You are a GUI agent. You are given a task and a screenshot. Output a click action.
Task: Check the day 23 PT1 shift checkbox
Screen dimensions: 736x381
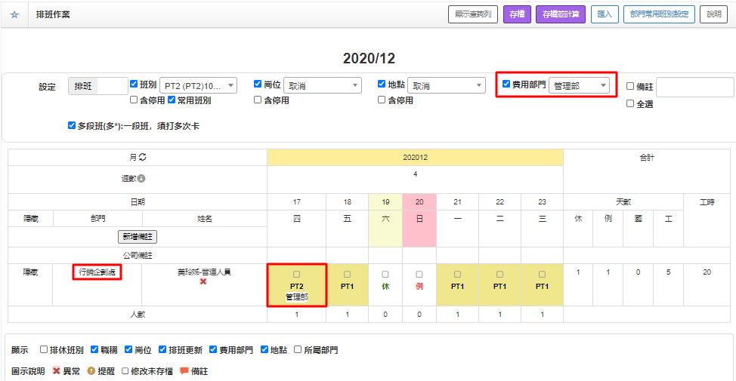tap(542, 275)
